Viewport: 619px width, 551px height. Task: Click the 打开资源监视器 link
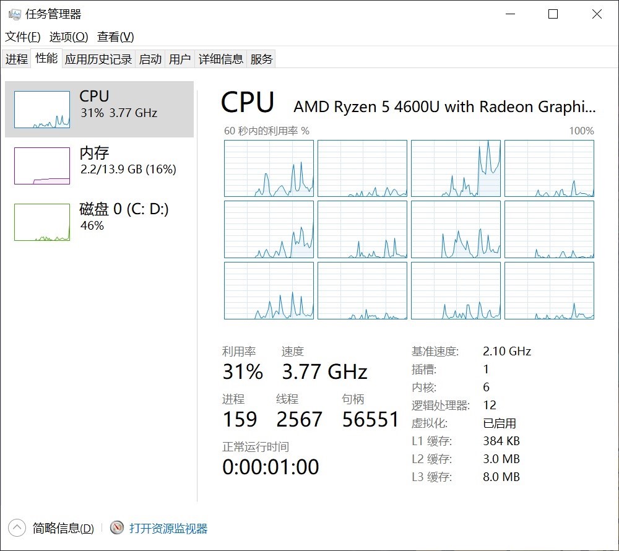(168, 528)
